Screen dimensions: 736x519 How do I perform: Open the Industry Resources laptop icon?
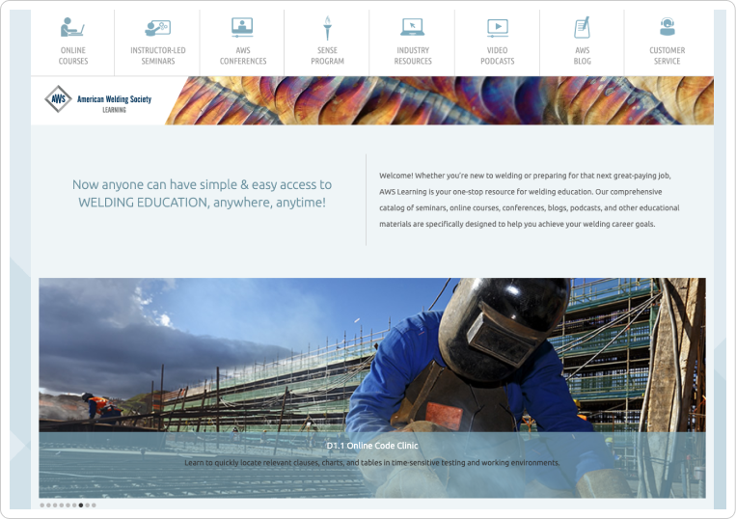[x=413, y=27]
